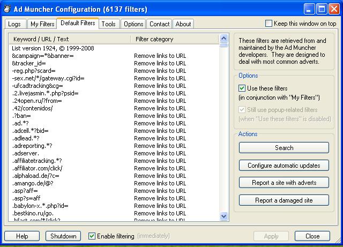343x247 pixels.
Task: Select the .asp?s=aff filter row
Action: pos(114,198)
